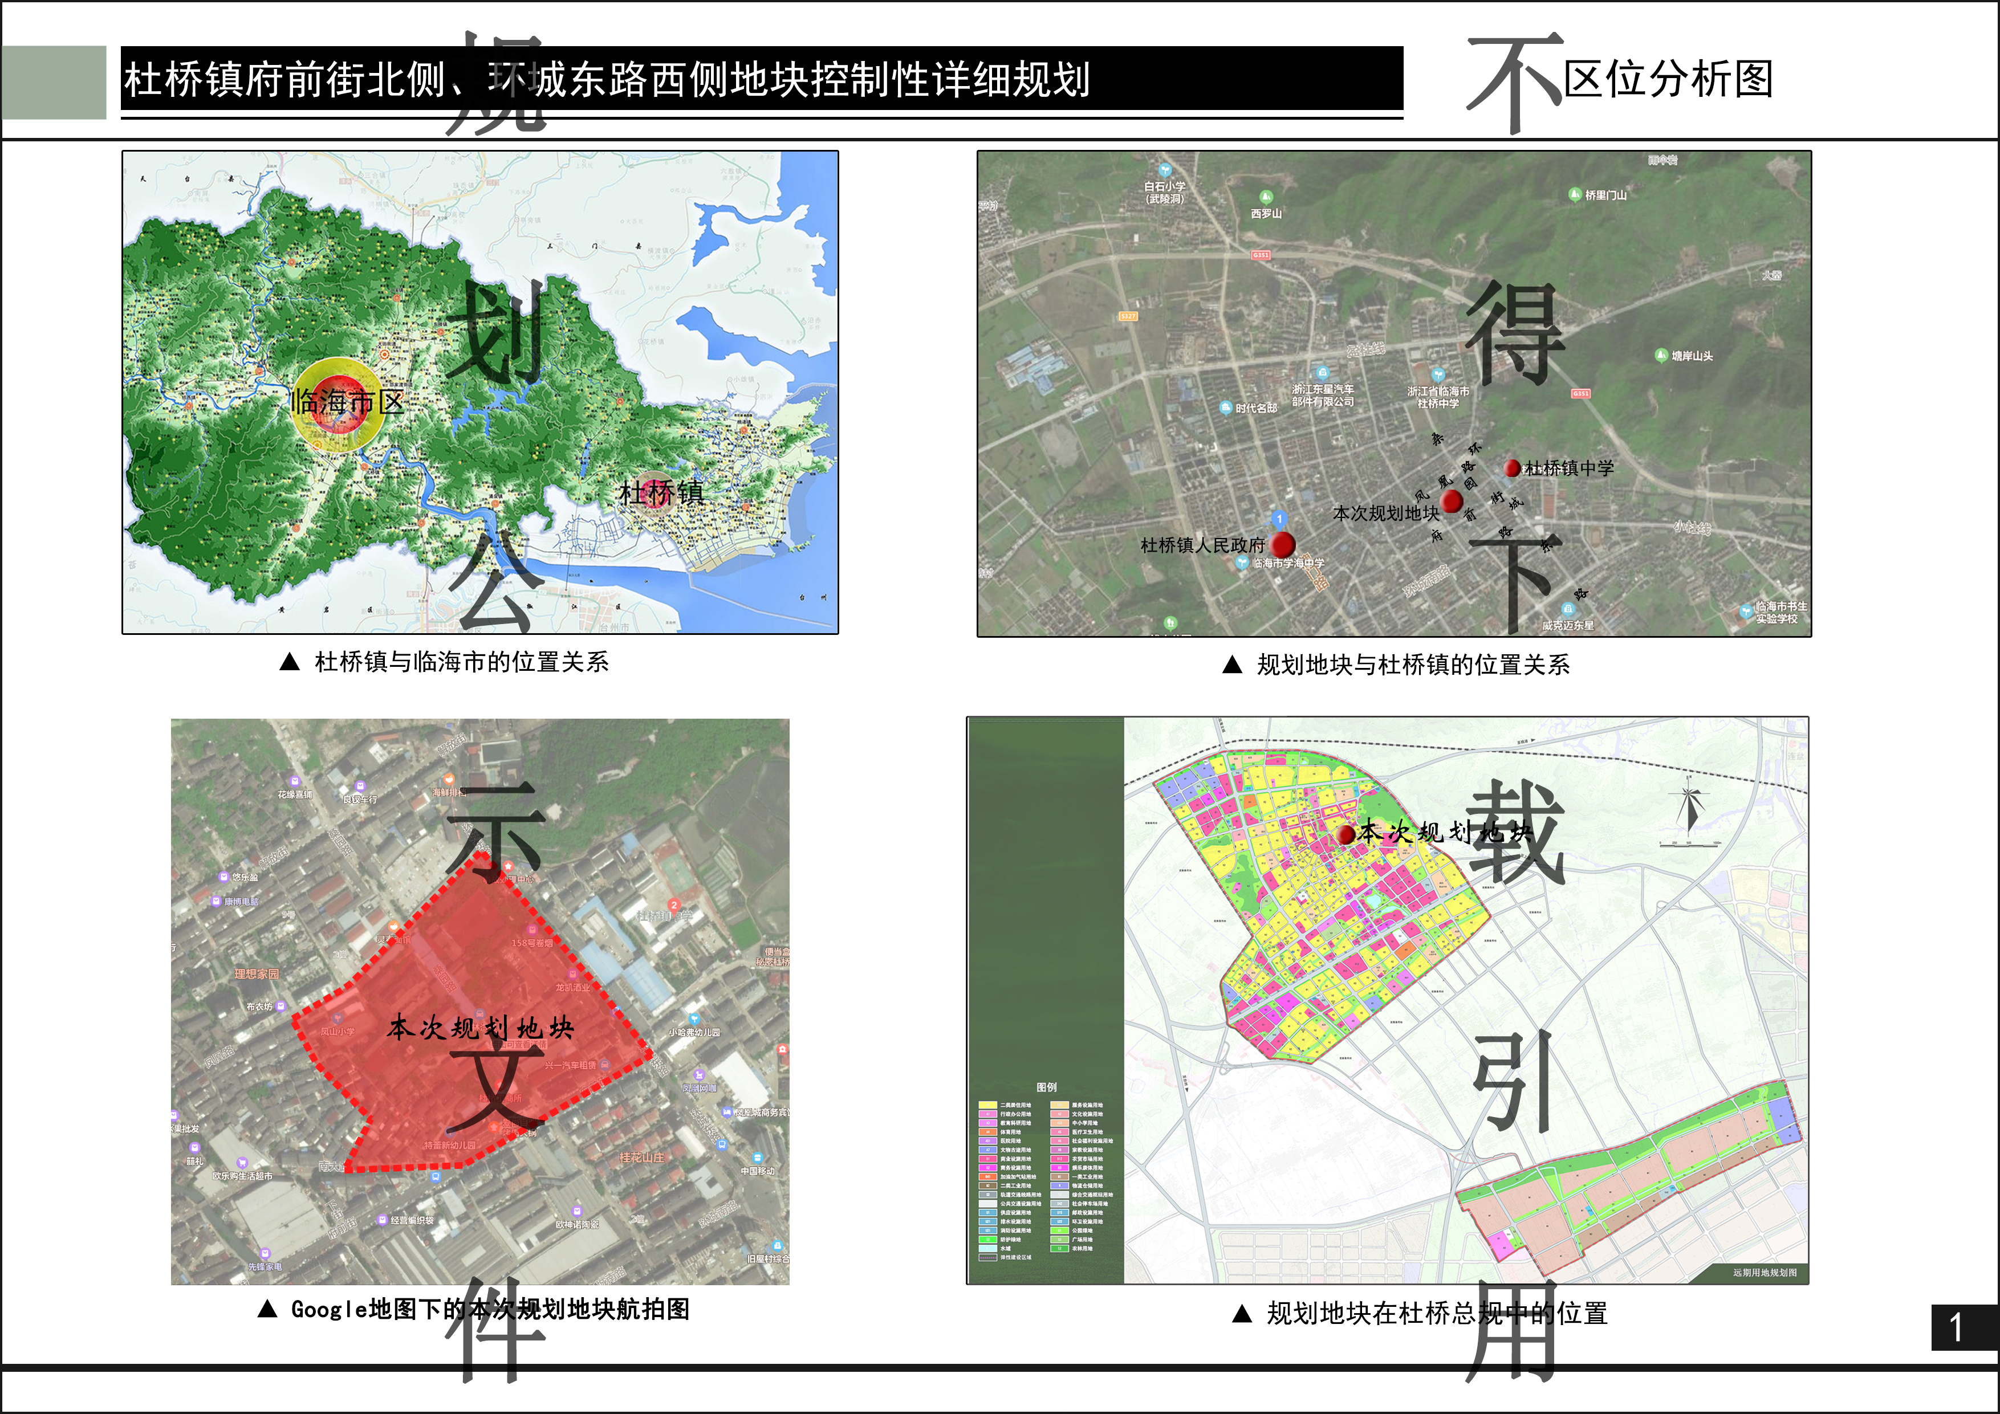Click the red dot beside 本次规划地块 in the satellite map
The height and width of the screenshot is (1414, 2000).
1451,500
